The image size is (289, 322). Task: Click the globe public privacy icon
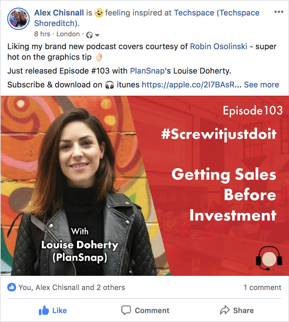pos(89,35)
